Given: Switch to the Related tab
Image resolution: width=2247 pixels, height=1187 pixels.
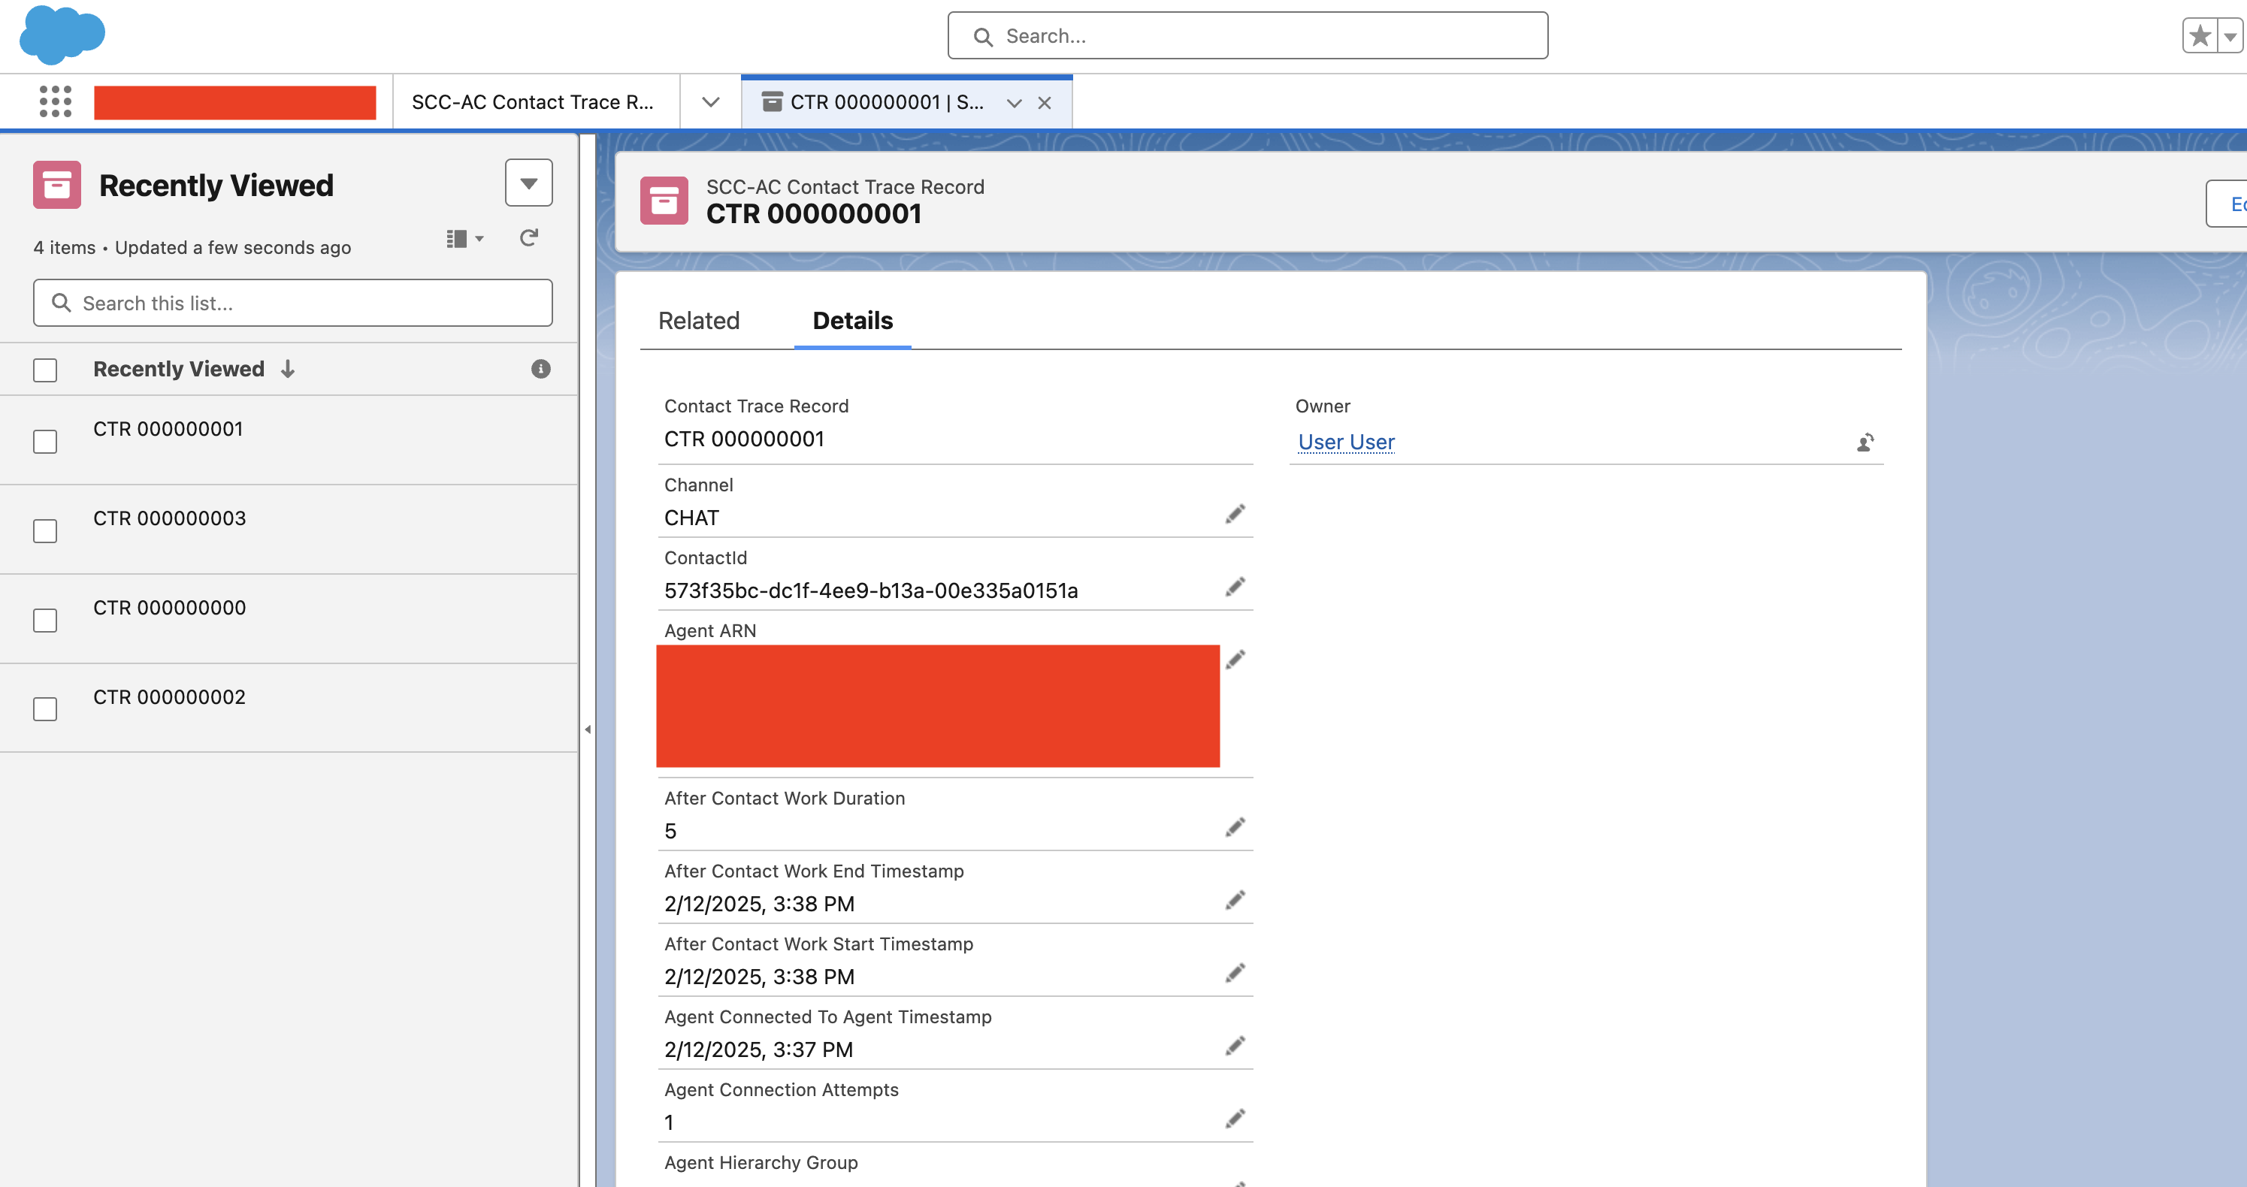Looking at the screenshot, I should click(699, 320).
